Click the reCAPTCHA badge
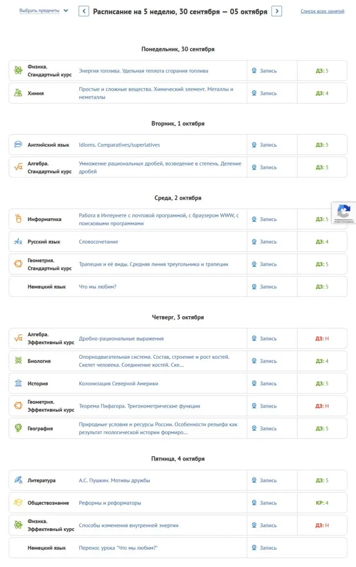The image size is (356, 567). pos(344,213)
